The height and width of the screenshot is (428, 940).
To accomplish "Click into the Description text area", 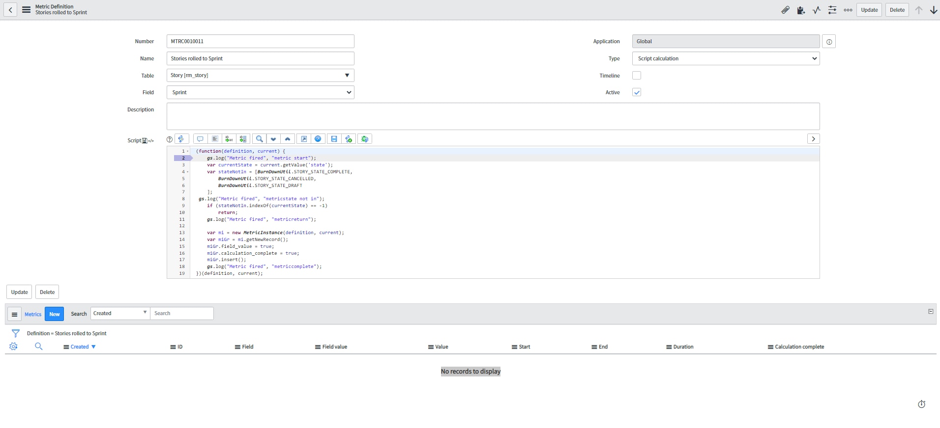I will (493, 116).
